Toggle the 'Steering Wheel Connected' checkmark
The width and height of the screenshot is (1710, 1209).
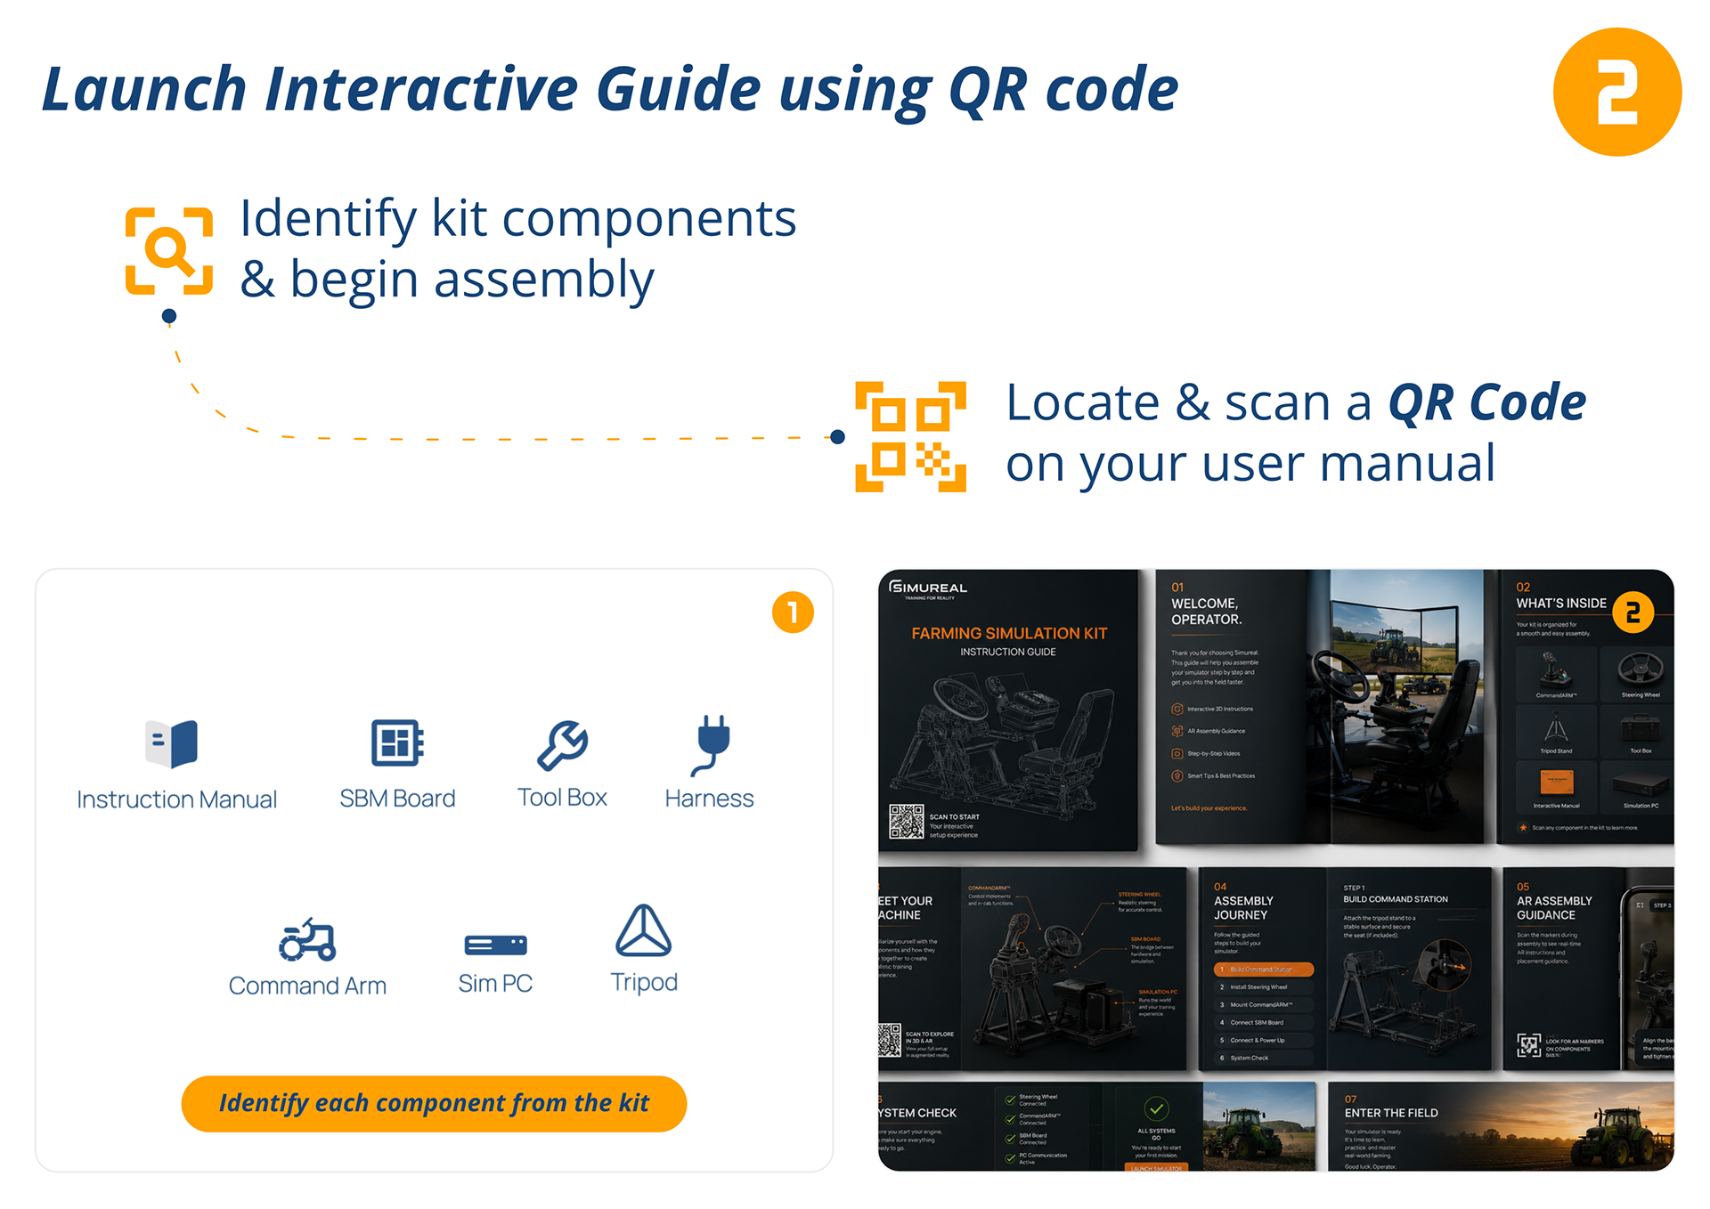[1010, 1100]
